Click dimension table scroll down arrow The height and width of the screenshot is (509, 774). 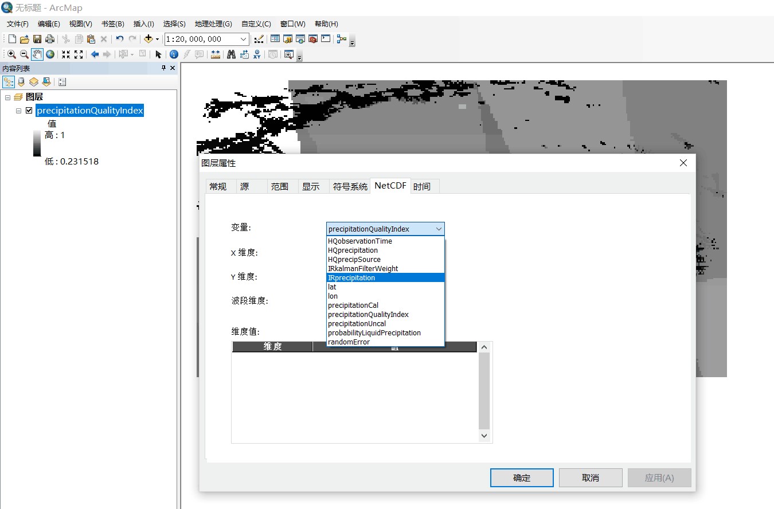(484, 436)
